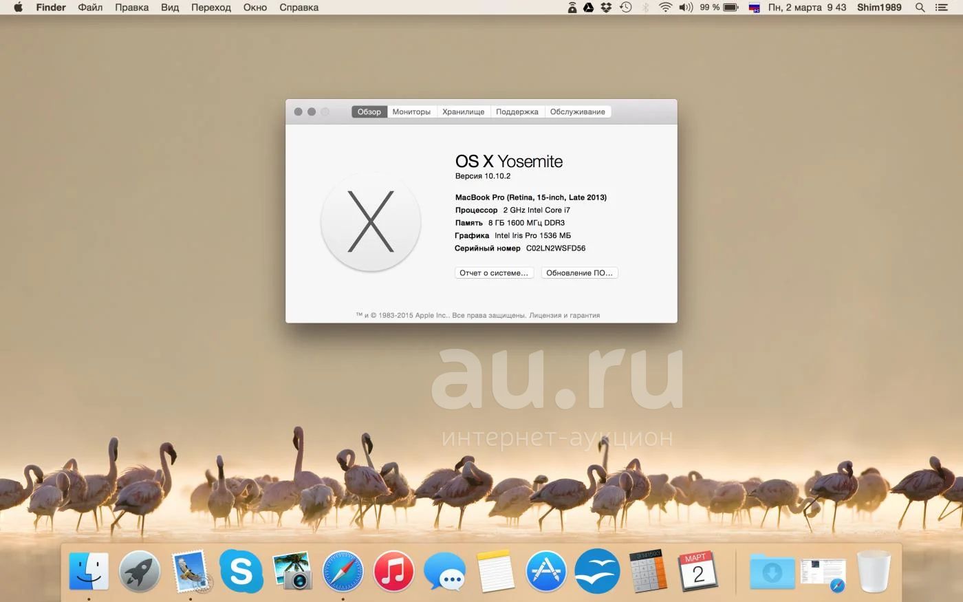Open the Переход menu
The width and height of the screenshot is (963, 602).
tap(211, 8)
